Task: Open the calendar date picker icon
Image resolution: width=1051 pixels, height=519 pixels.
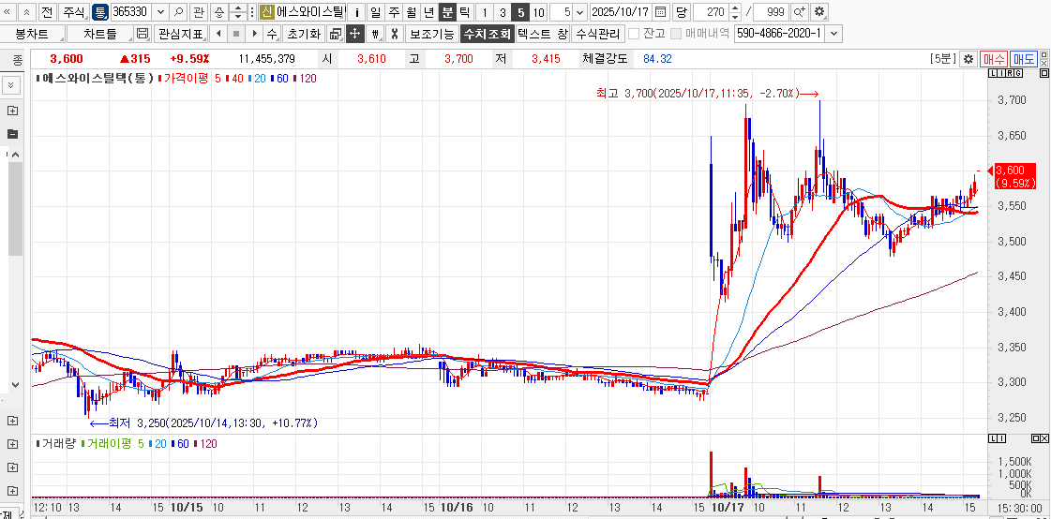Action: coord(660,12)
